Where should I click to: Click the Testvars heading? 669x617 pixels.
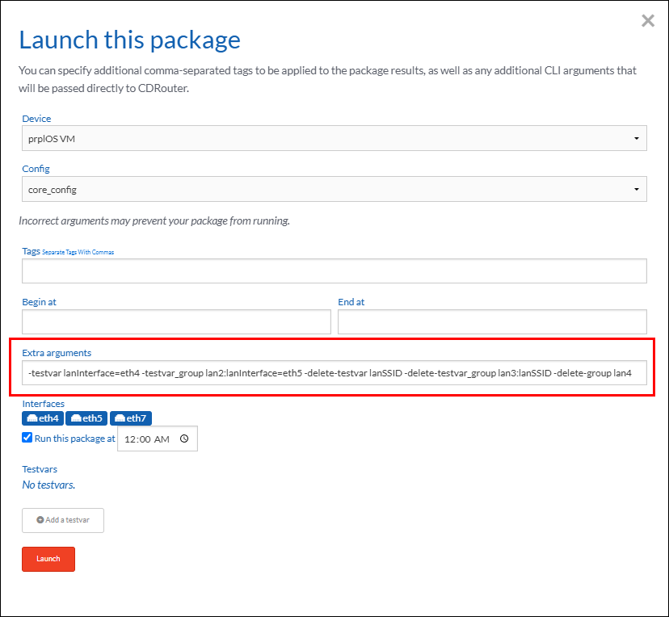point(40,469)
